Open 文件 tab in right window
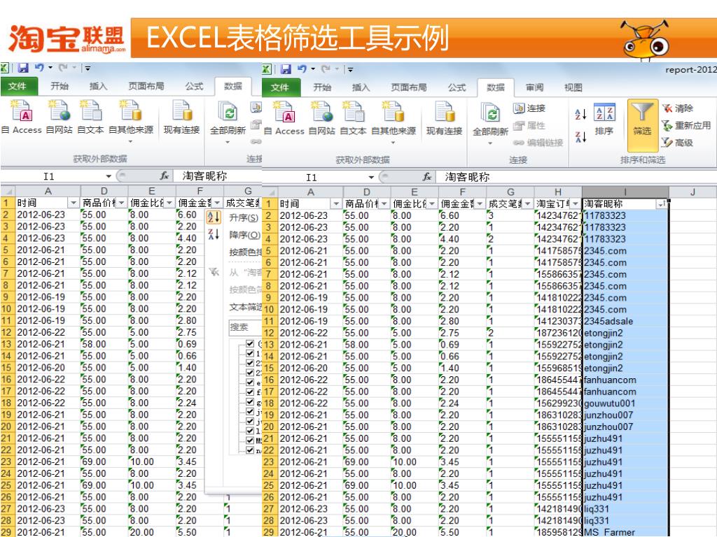Viewport: 717px width, 537px height. pos(280,87)
